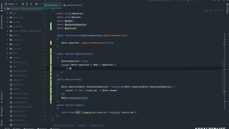The image size is (229, 129).
Task: Click the 'view' parameter hint in render()
Action: [78, 113]
